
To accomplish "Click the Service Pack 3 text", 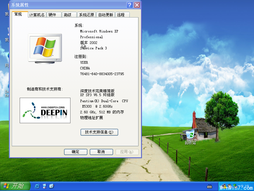I will [93, 48].
